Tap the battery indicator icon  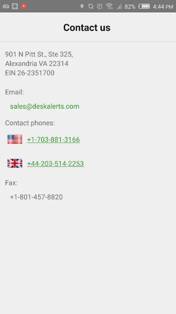click(144, 6)
